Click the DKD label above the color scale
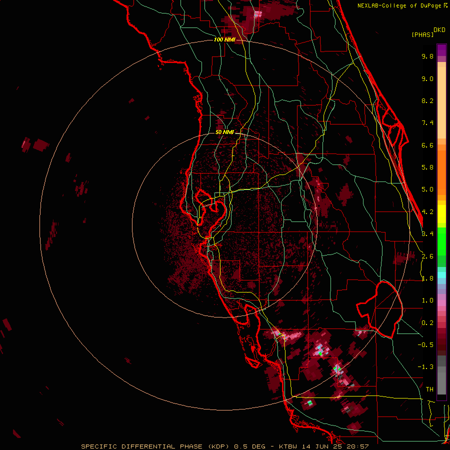Image resolution: width=450 pixels, height=450 pixels. click(x=439, y=30)
